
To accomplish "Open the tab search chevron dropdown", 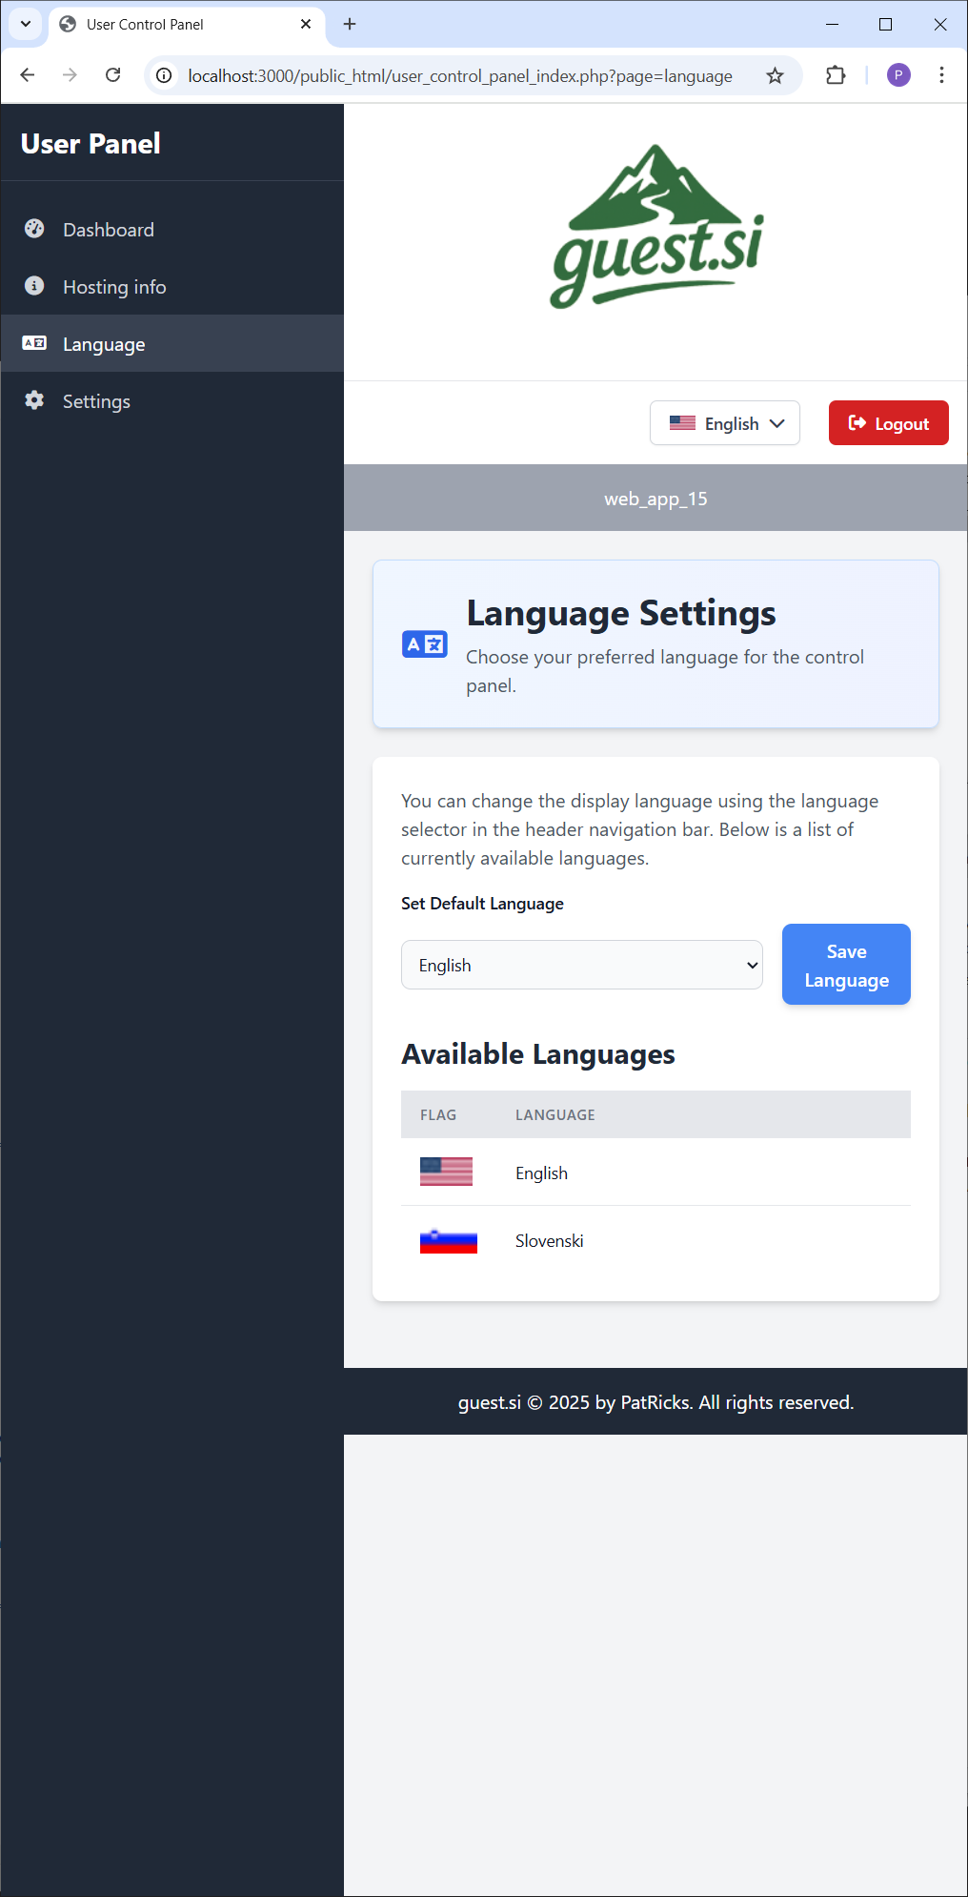I will pyautogui.click(x=26, y=24).
